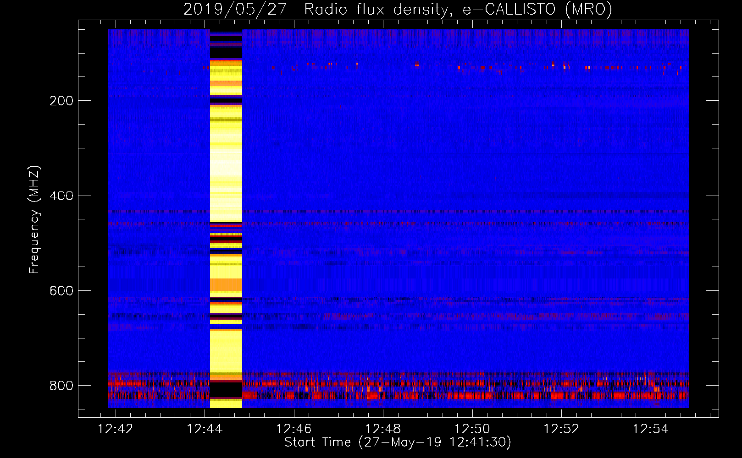Click the 200 frequency tick label
Viewport: 742px width, 458px height.
pos(61,101)
